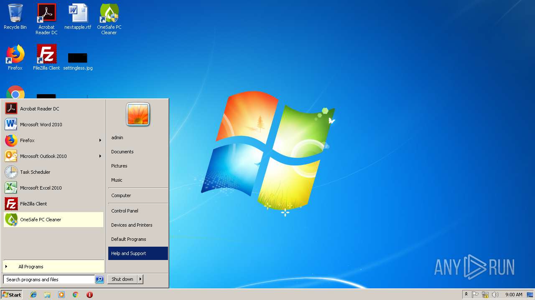Open Help and Support
Viewport: 535px width, 300px height.
point(138,253)
